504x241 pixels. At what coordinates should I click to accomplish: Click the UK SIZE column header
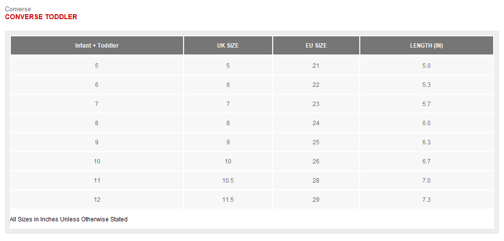click(x=228, y=46)
